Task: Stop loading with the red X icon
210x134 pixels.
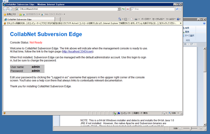Action: point(128,9)
